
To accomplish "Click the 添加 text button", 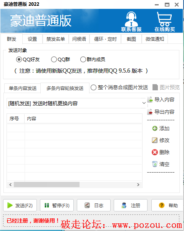I will (x=164, y=128).
